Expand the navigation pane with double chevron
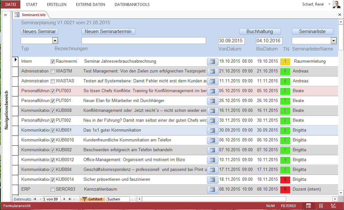Image resolution: width=344 pixels, height=210 pixels. pos(6,15)
